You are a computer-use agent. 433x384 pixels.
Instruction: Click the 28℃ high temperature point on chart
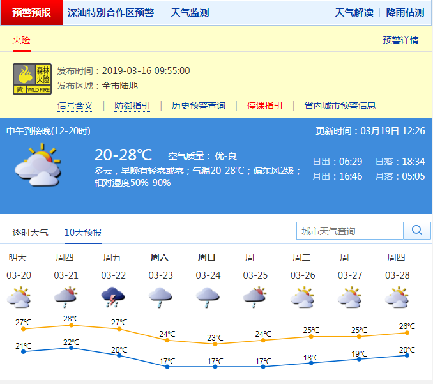(71, 325)
